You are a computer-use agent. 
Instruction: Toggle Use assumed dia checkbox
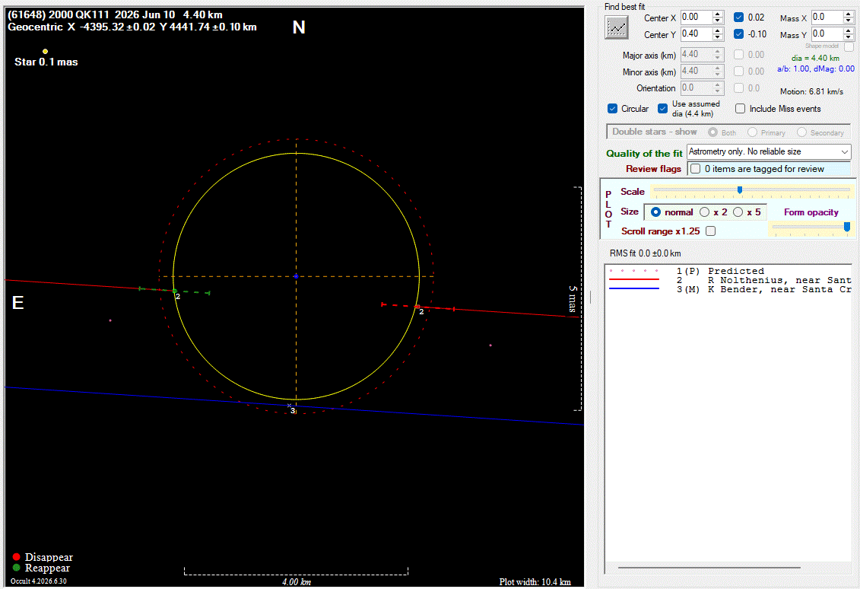(x=662, y=109)
